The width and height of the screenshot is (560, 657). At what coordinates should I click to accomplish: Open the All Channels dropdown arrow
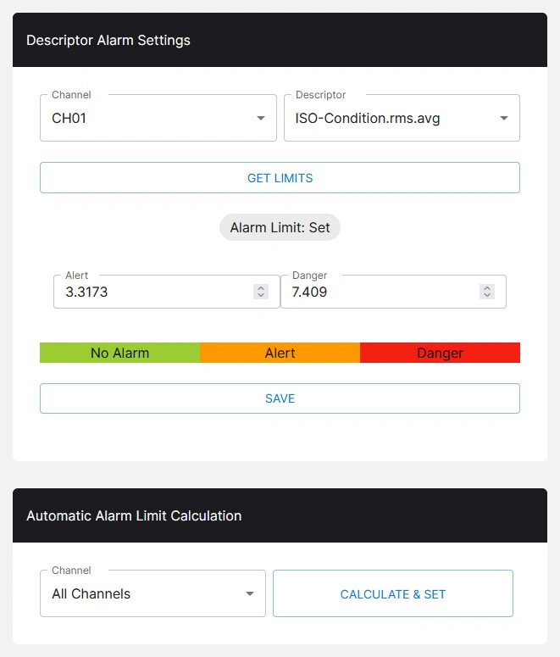click(x=250, y=594)
